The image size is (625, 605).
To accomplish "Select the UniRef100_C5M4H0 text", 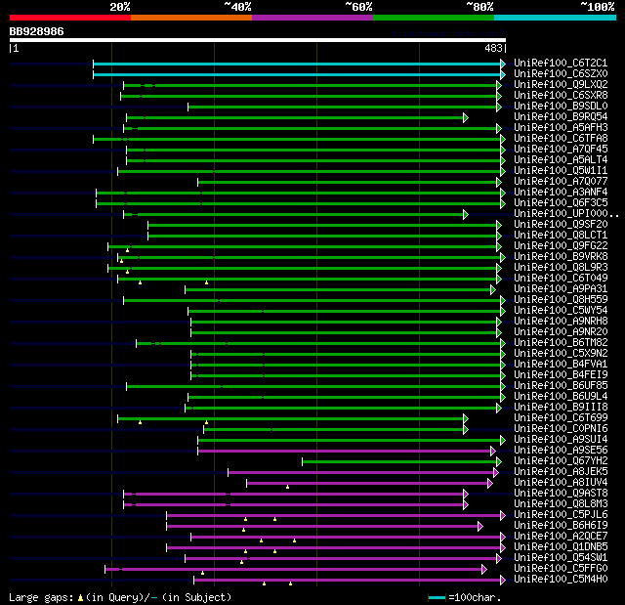I will [x=561, y=580].
